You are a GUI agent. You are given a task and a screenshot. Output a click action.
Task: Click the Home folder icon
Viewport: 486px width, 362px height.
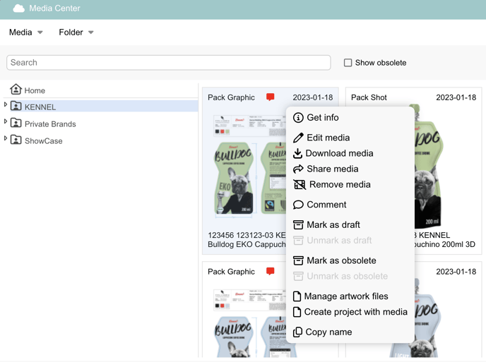[x=16, y=89]
